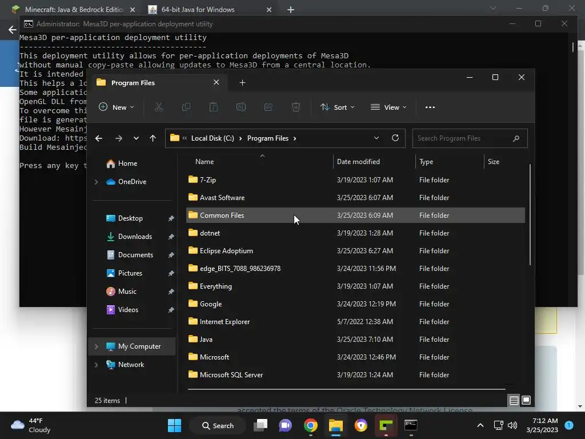This screenshot has width=585, height=439.
Task: Click the chevron after Program Files in path
Action: coord(295,138)
